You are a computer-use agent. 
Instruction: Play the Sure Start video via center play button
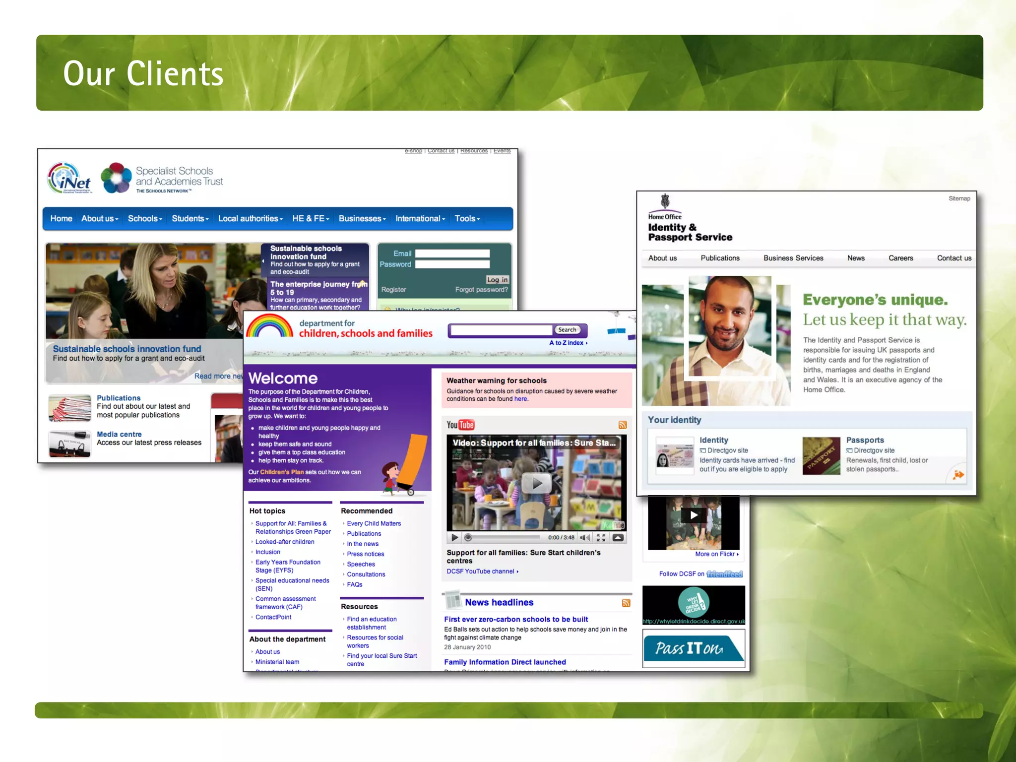(538, 483)
